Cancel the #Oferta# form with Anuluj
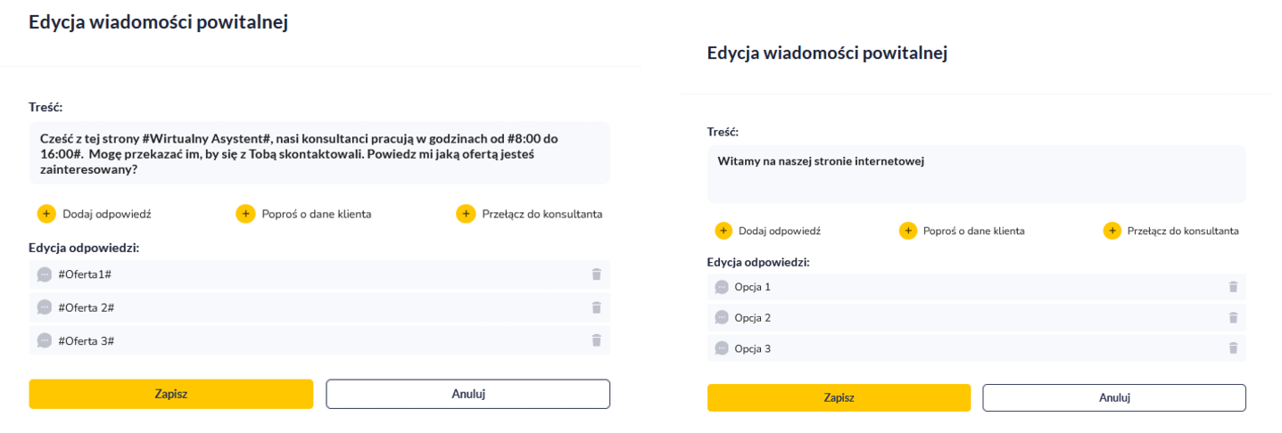 click(467, 394)
